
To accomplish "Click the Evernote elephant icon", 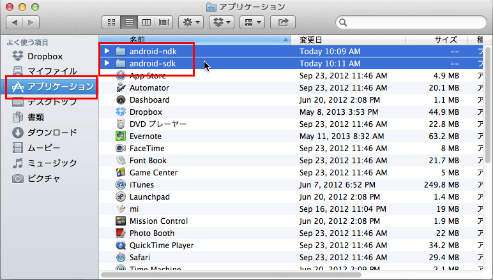I will [121, 136].
